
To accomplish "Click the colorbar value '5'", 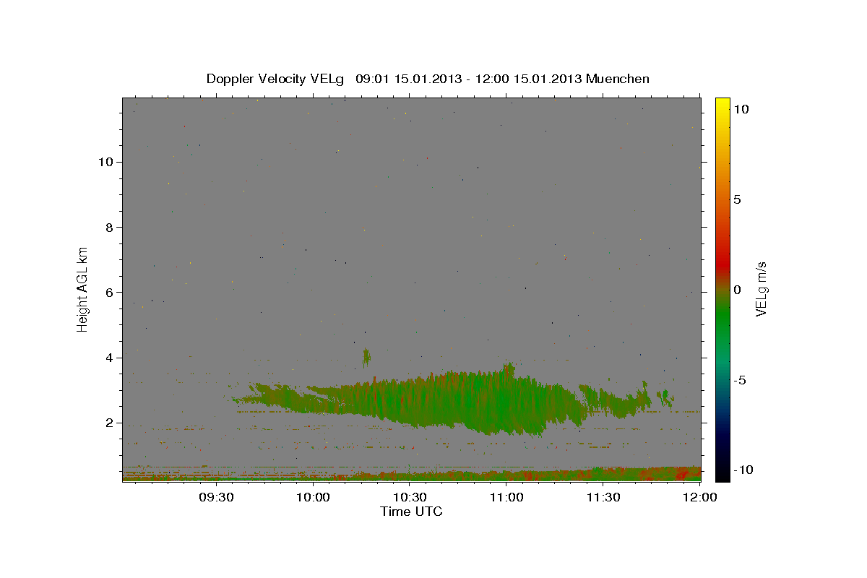I will 737,199.
